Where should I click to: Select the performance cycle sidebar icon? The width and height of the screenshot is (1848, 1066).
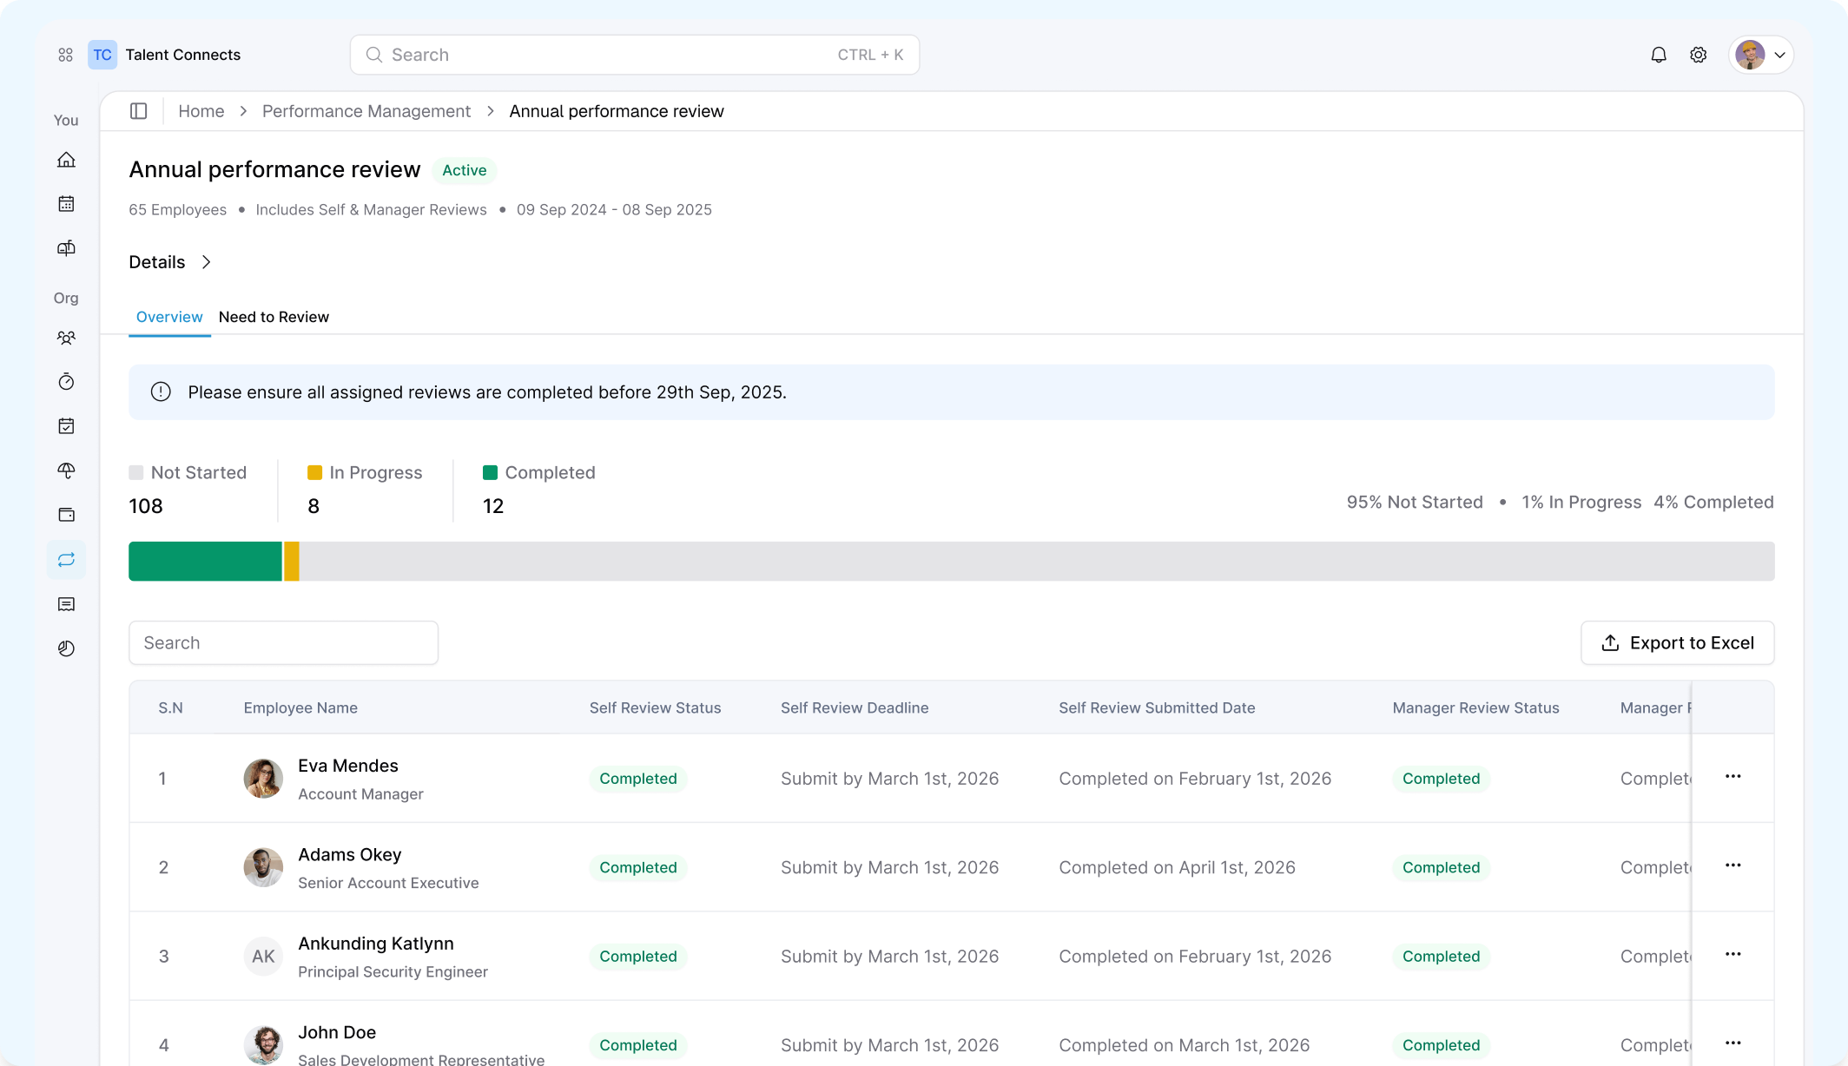(66, 560)
